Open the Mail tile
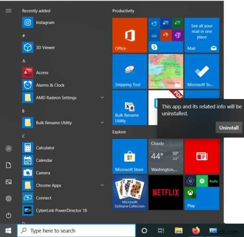Screen dimensions: 244x237 coord(202,35)
